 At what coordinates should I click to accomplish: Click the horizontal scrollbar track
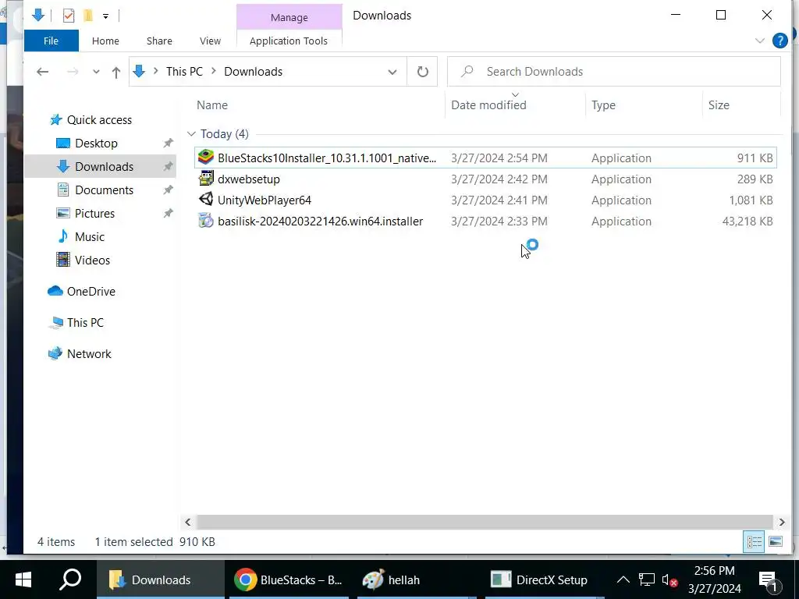click(x=485, y=522)
